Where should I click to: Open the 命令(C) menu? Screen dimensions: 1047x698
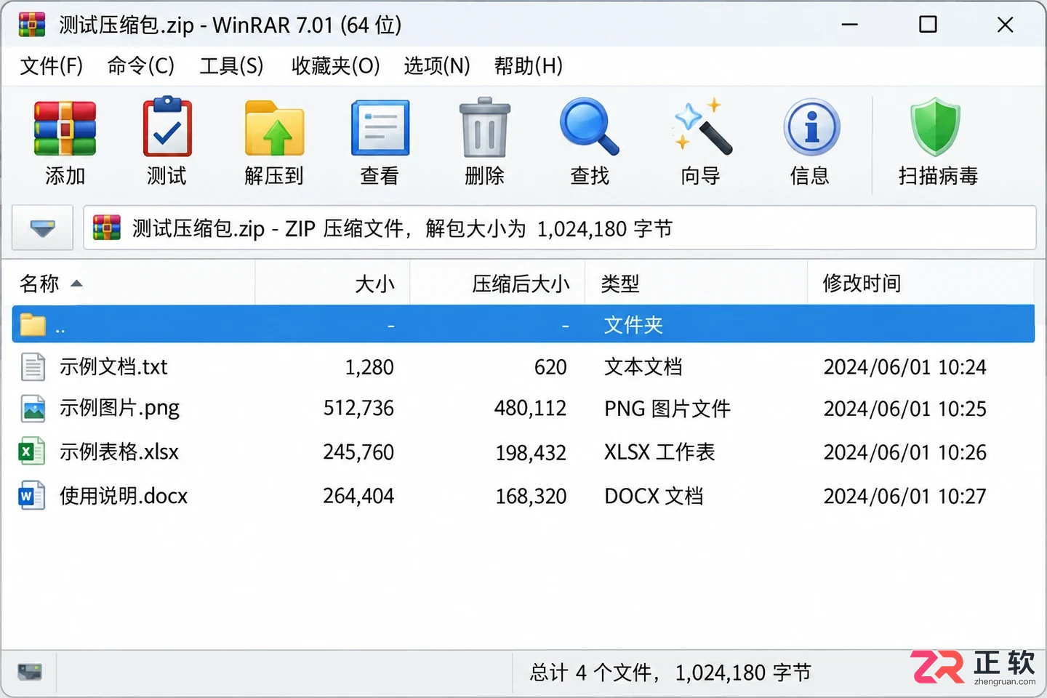141,66
